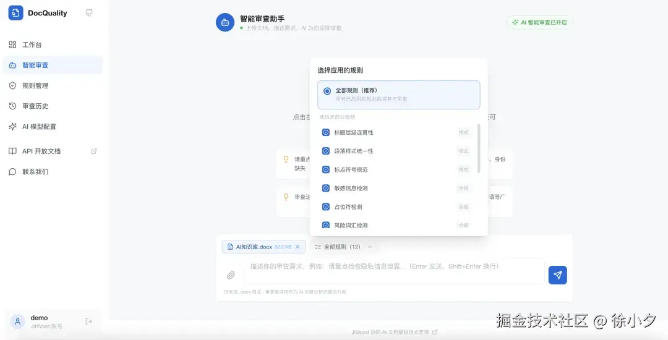Viewport: 668px width, 340px height.
Task: Click the AI 智能审查已开启 badge
Action: (539, 22)
